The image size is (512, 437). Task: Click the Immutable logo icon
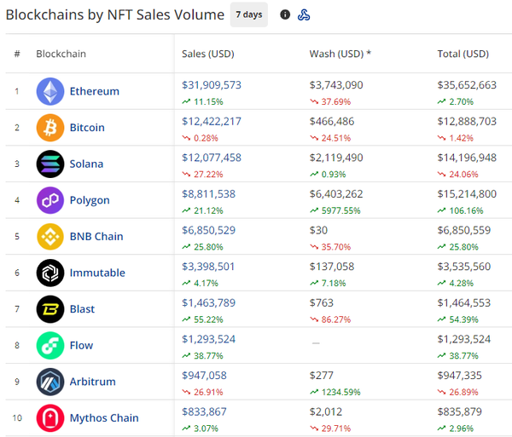(50, 273)
